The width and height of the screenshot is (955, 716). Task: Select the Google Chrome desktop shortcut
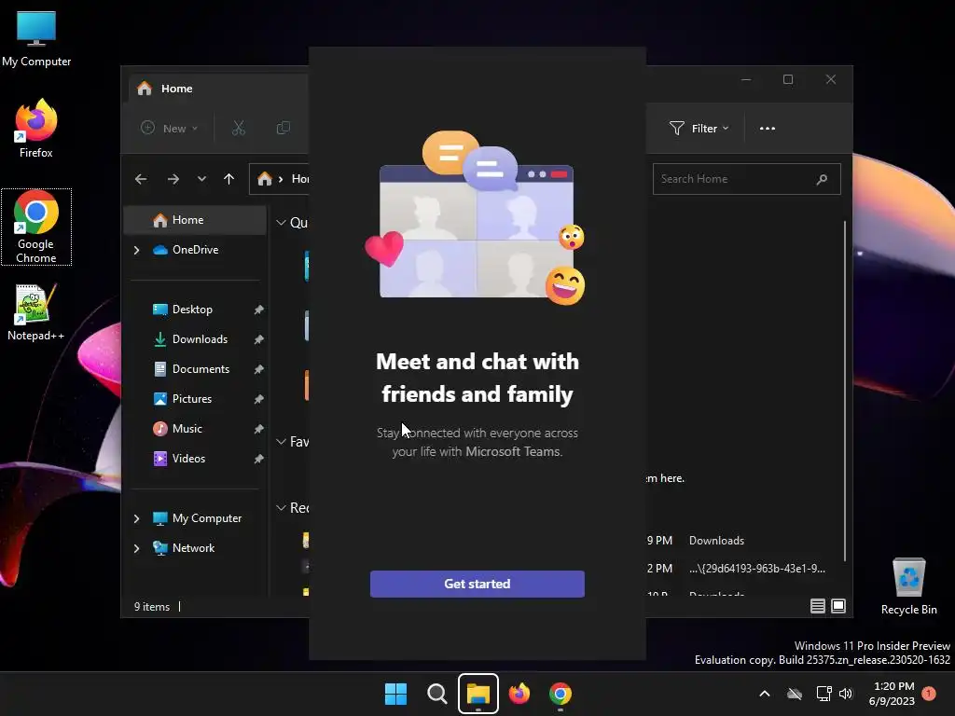36,227
